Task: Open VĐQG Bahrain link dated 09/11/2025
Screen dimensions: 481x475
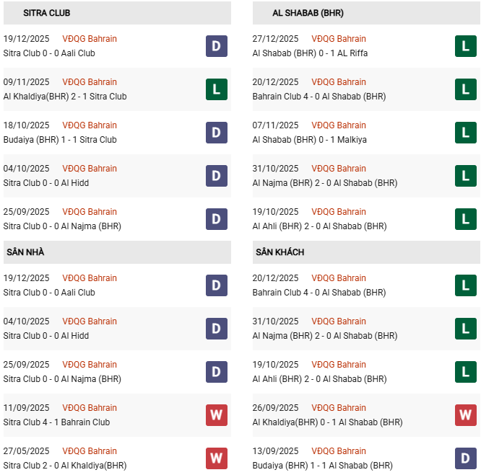Action: tap(90, 82)
